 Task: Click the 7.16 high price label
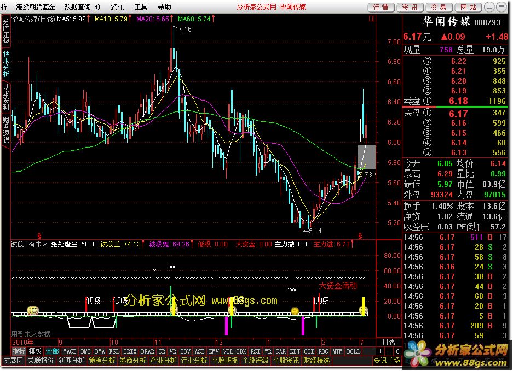[x=185, y=30]
